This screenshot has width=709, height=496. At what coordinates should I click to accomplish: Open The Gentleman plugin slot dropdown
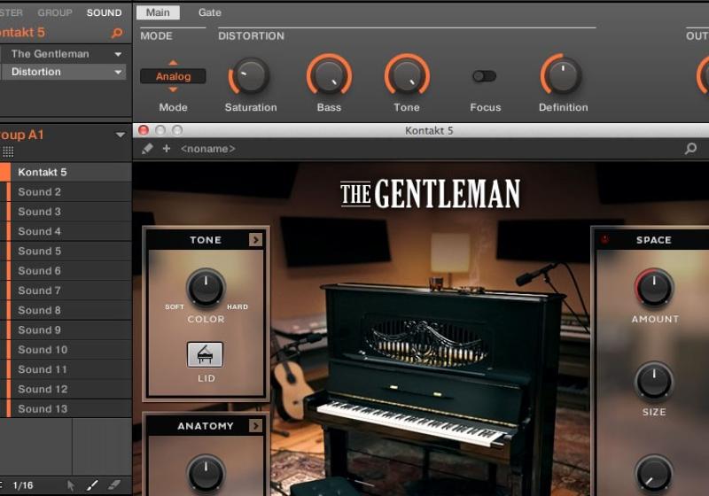click(118, 54)
